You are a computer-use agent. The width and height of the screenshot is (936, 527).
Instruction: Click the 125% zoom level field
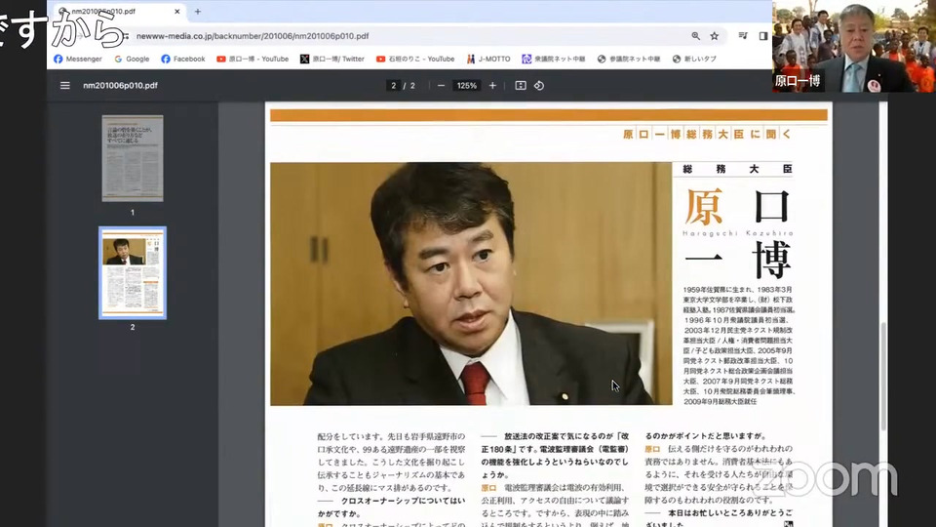(x=467, y=86)
